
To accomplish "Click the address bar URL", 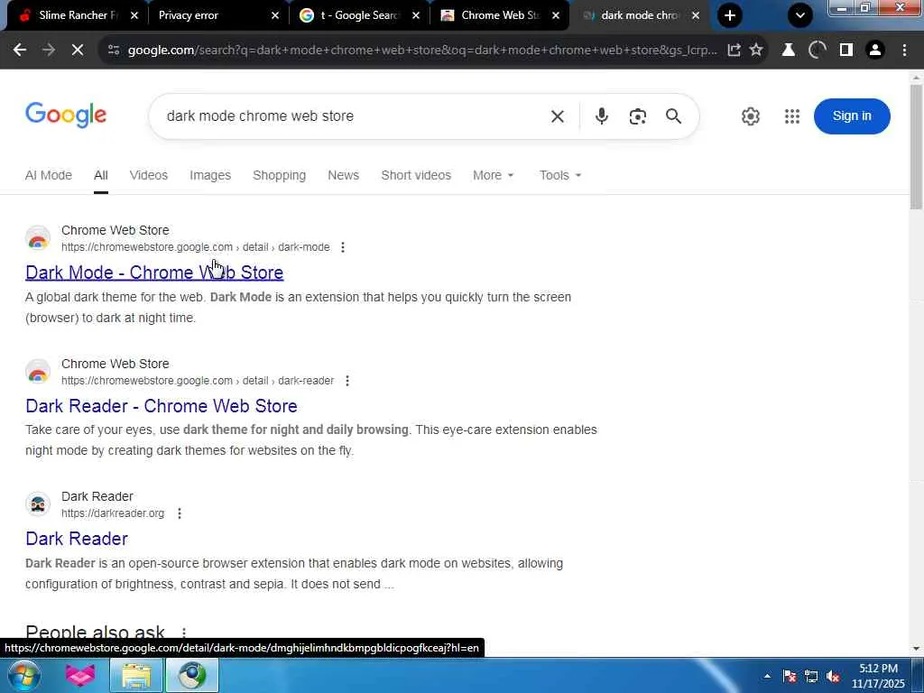I will tap(422, 51).
